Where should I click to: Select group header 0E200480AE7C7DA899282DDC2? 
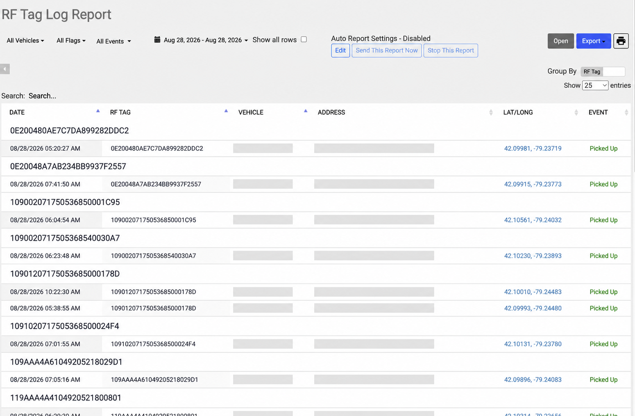(70, 130)
